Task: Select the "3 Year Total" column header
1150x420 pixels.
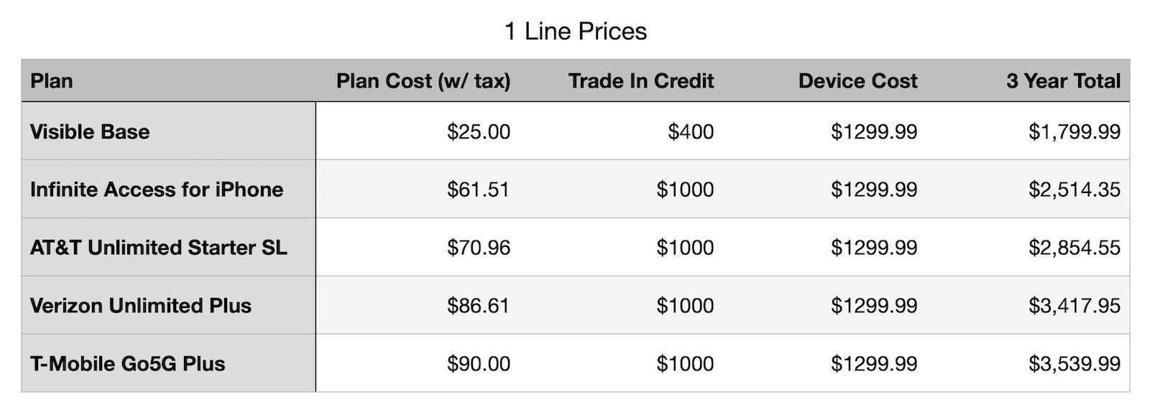Action: [x=1063, y=81]
